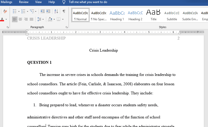The width and height of the screenshot is (208, 127).
Task: Toggle align left
Action: pos(14,19)
